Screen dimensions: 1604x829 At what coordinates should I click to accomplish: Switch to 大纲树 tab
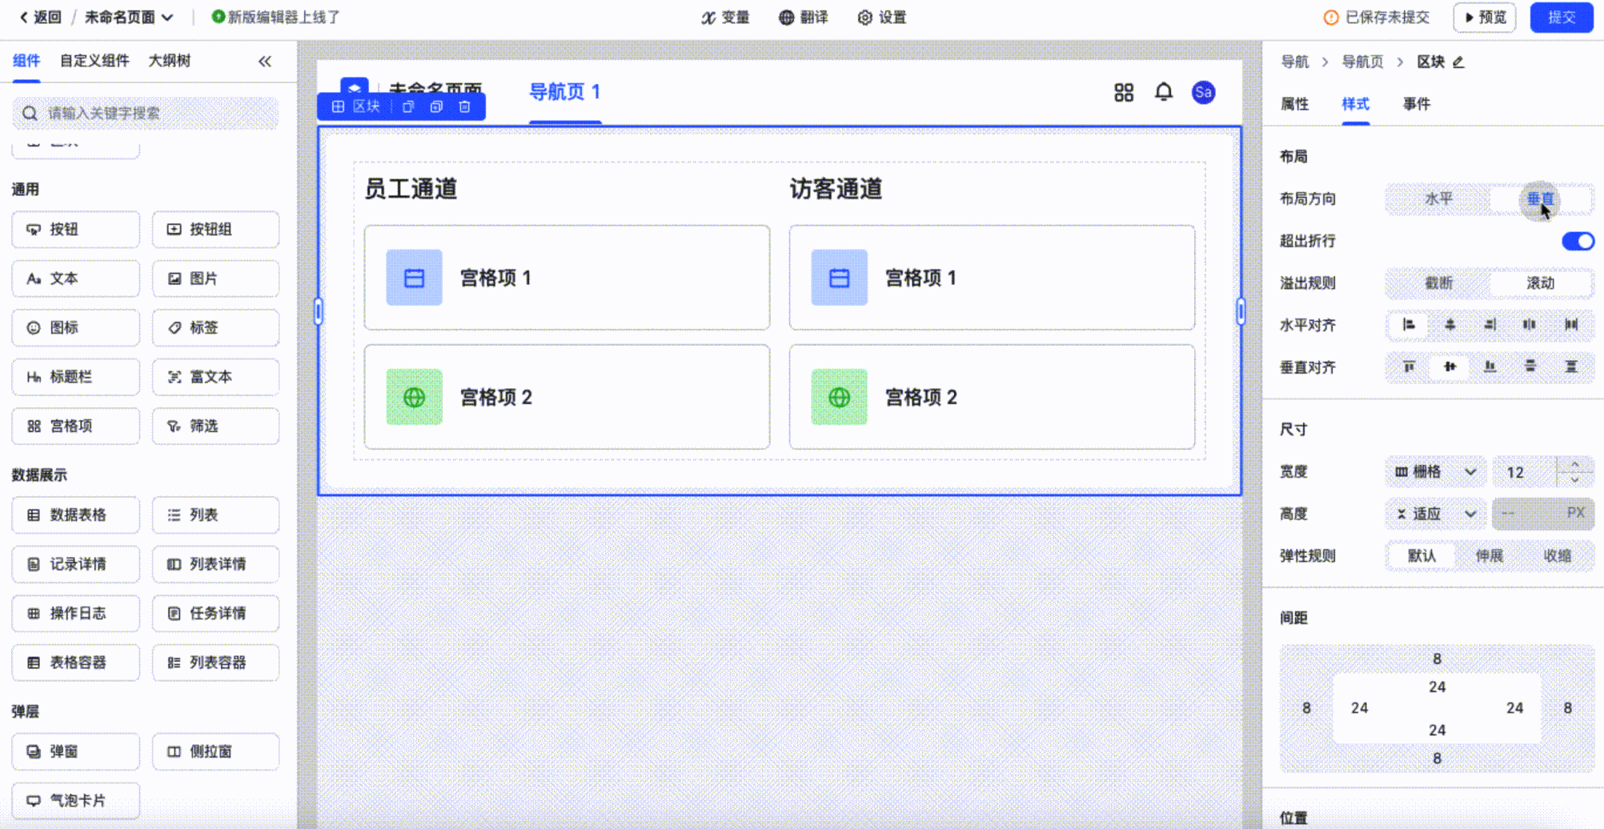pyautogui.click(x=170, y=61)
